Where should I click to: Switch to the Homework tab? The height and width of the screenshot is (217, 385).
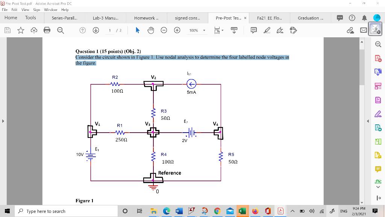(x=146, y=18)
